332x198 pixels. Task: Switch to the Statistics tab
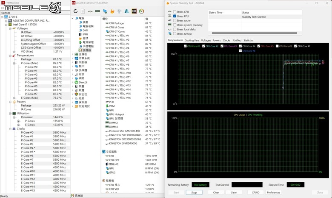(x=249, y=40)
